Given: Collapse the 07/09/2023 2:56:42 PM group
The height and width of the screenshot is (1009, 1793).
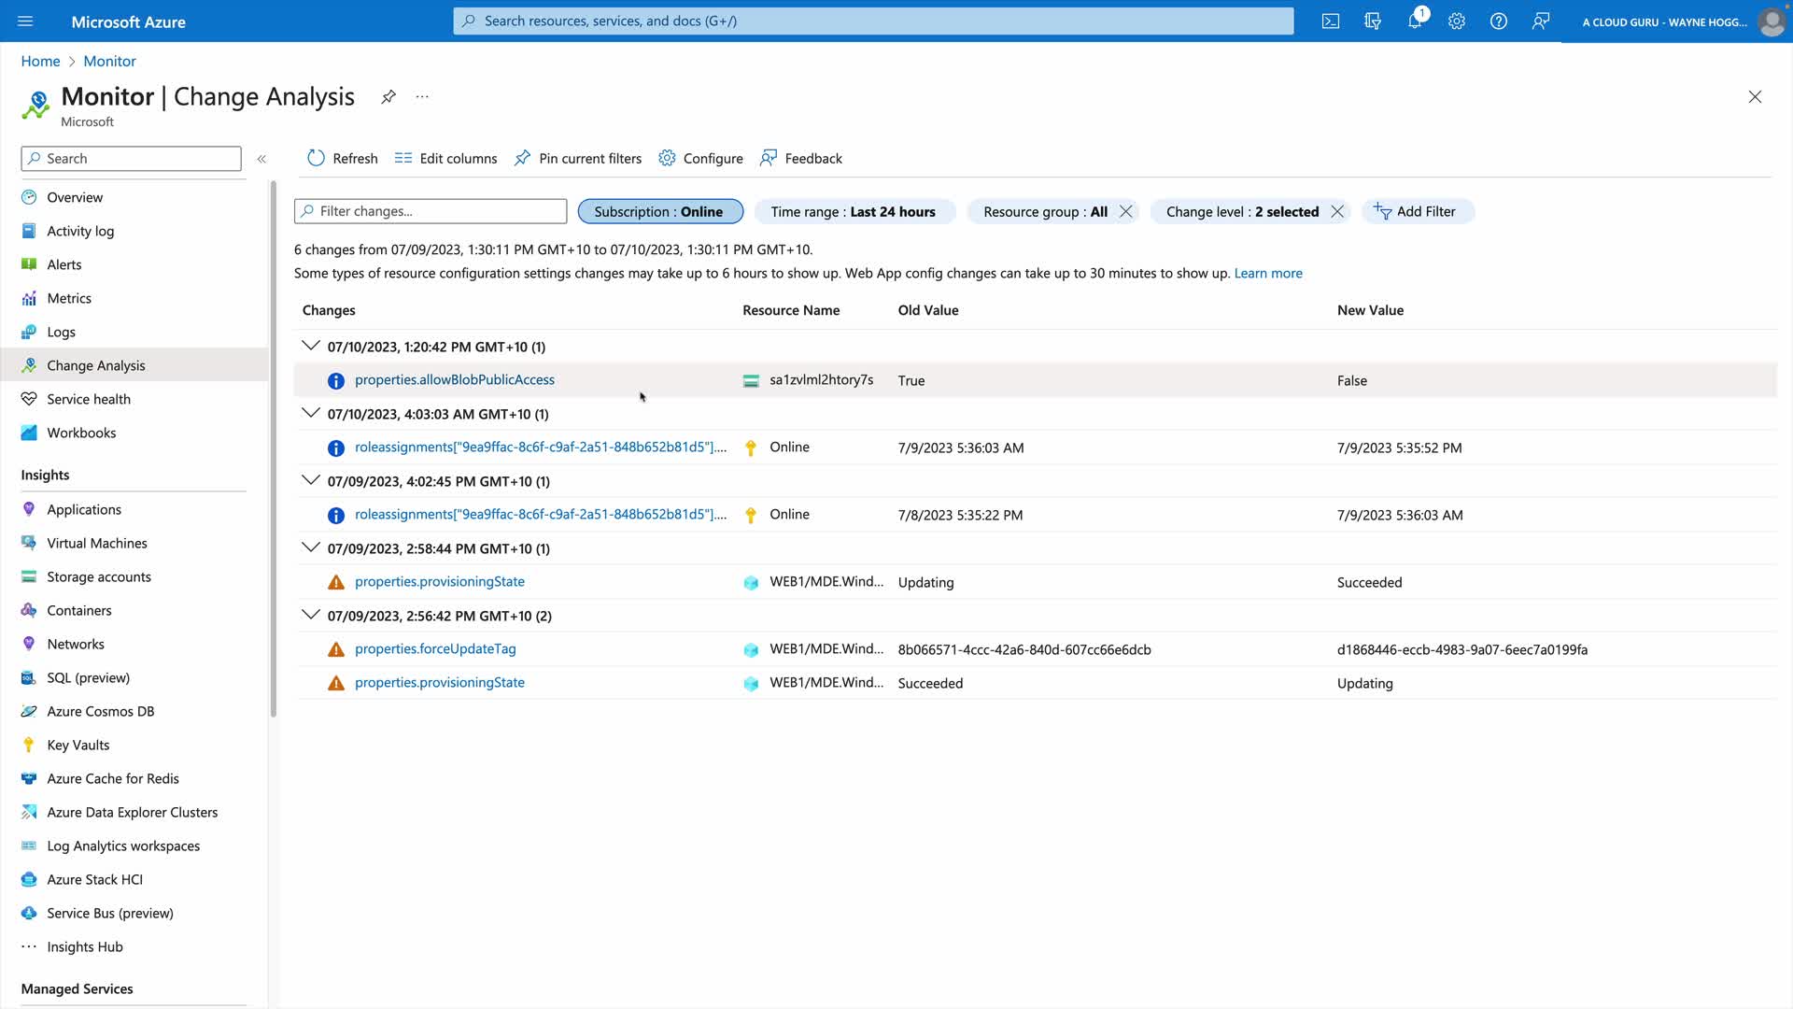Looking at the screenshot, I should click(x=311, y=615).
